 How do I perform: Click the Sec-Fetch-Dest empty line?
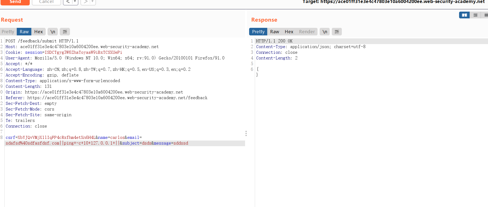31,103
